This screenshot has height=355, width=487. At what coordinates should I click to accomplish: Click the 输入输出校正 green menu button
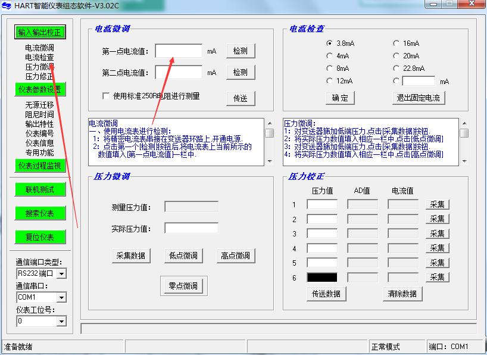coord(39,32)
